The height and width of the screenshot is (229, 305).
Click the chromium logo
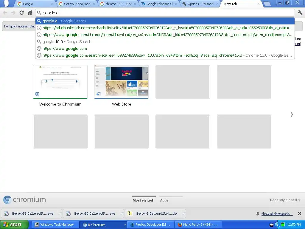[24, 199]
